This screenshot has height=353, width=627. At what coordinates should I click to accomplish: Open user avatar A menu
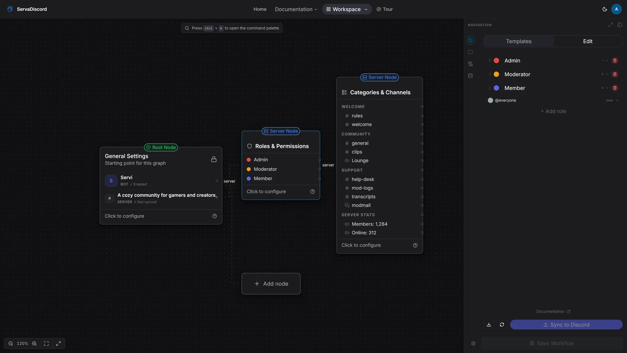pyautogui.click(x=616, y=9)
